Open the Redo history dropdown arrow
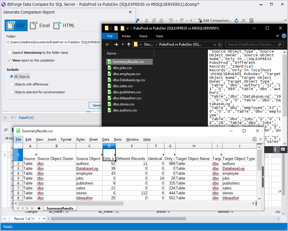The image size is (288, 231). 187,21
